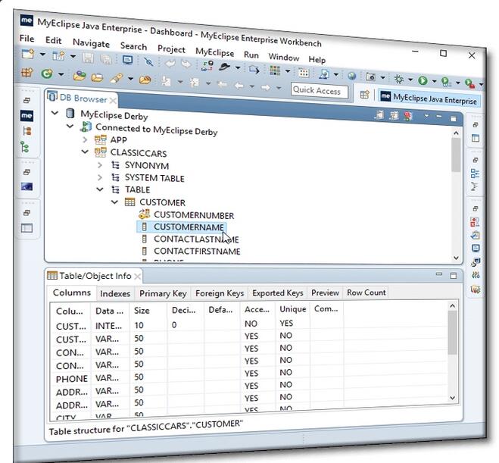Open the MyEclipse menu
Screen dimensions: 499x463
[x=214, y=52]
